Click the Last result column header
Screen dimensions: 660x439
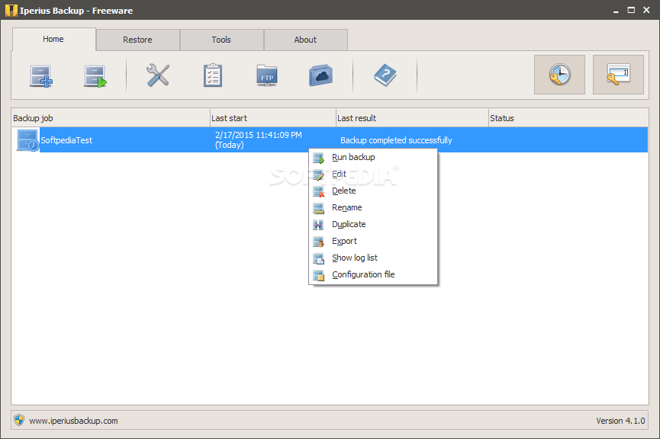(412, 118)
